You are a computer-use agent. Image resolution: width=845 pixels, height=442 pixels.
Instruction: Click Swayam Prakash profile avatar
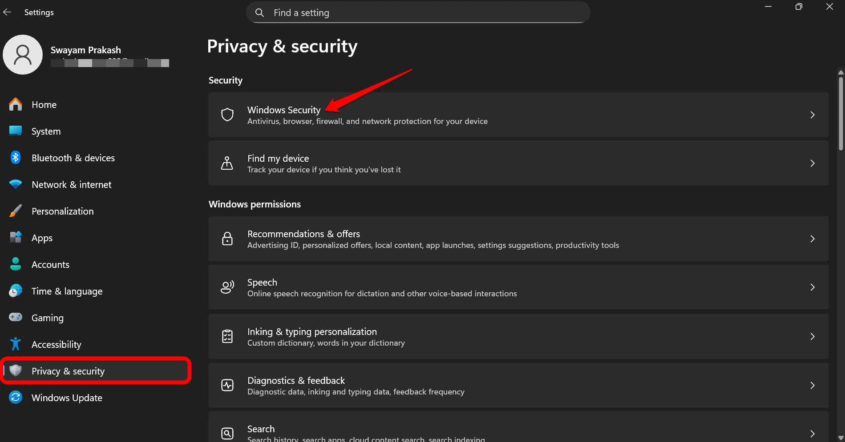23,54
